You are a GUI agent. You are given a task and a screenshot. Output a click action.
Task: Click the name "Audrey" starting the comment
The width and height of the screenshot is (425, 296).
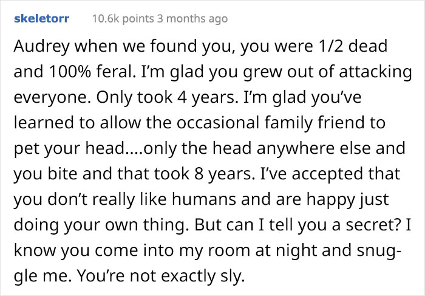[36, 47]
